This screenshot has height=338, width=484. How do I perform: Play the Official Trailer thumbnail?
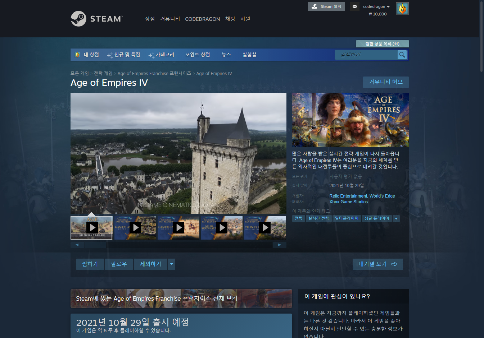tap(92, 227)
